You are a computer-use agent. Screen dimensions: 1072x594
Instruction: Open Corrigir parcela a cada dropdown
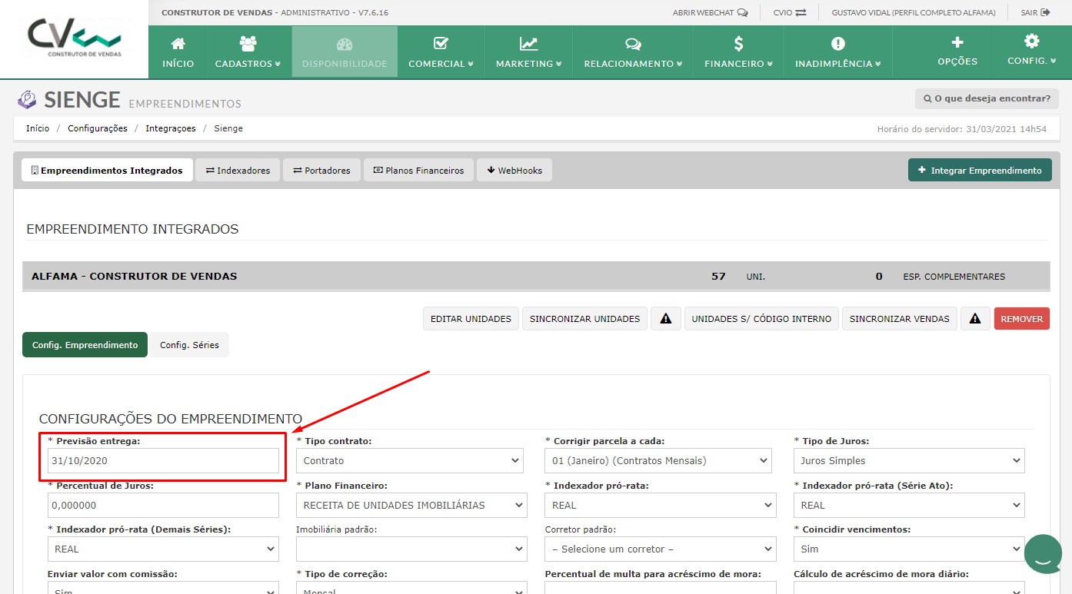[x=658, y=461]
